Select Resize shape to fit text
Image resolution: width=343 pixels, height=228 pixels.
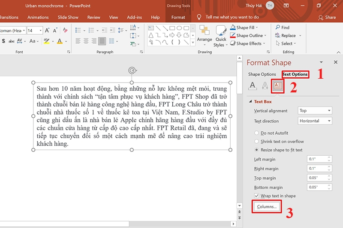278,150
